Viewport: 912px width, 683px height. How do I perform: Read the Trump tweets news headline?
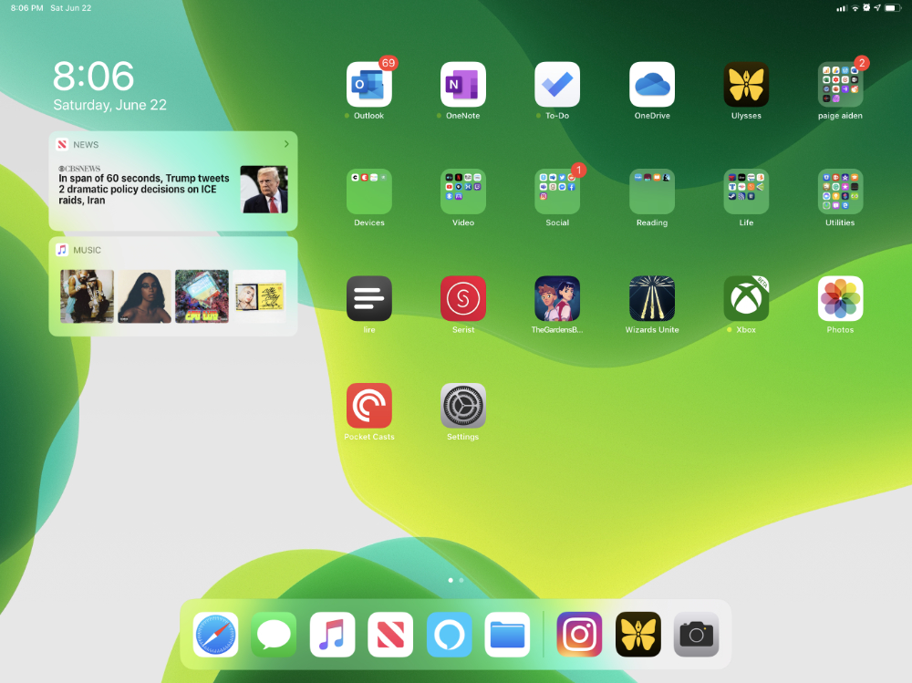point(144,189)
